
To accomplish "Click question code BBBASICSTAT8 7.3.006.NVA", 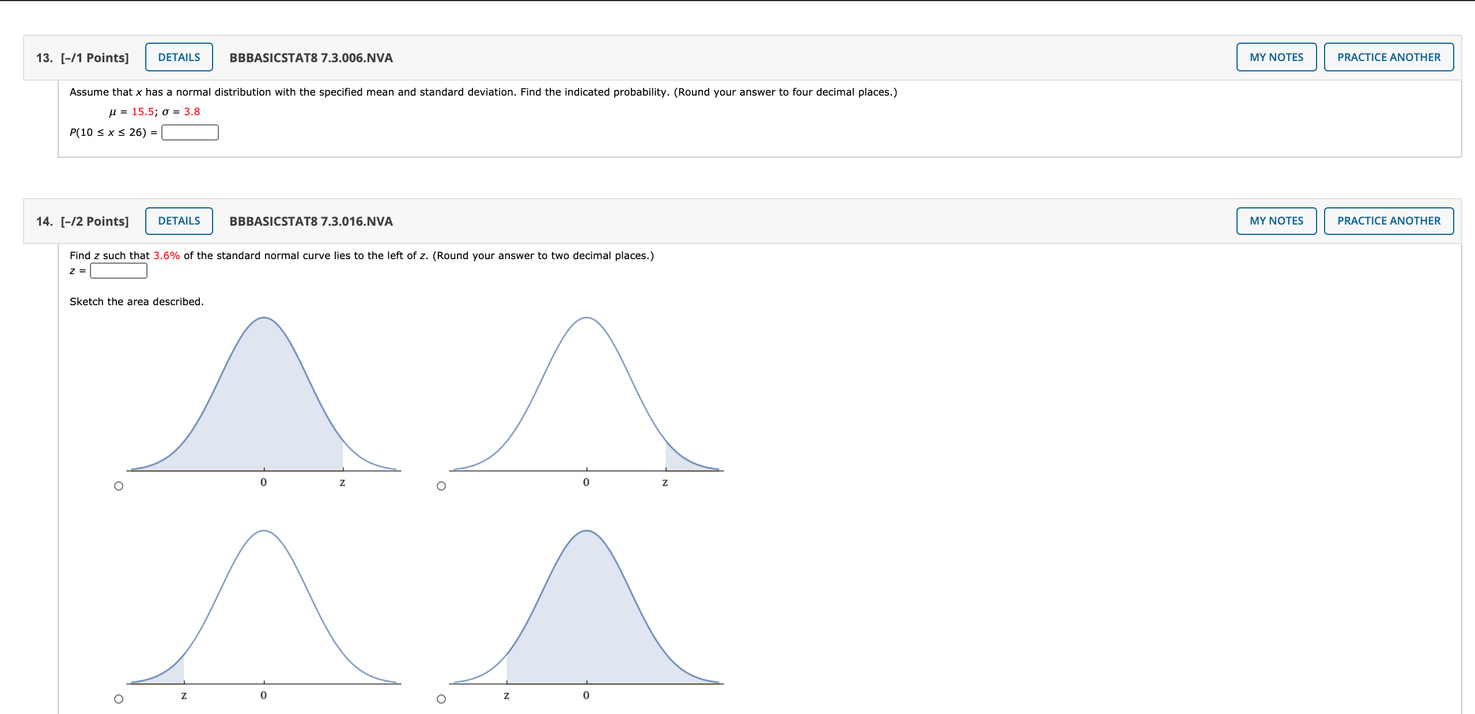I will tap(311, 58).
